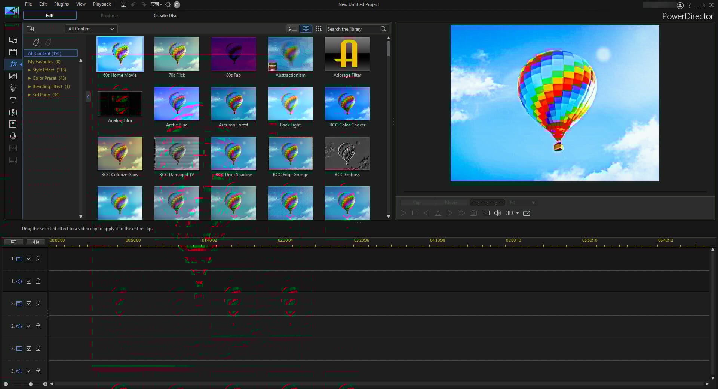Open the aspect ratio 16:9 dropdown
Screen dimensions: 718x389
156,4
